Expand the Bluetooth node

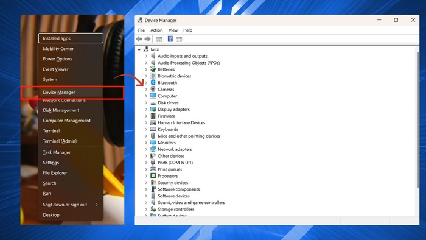[x=146, y=83]
